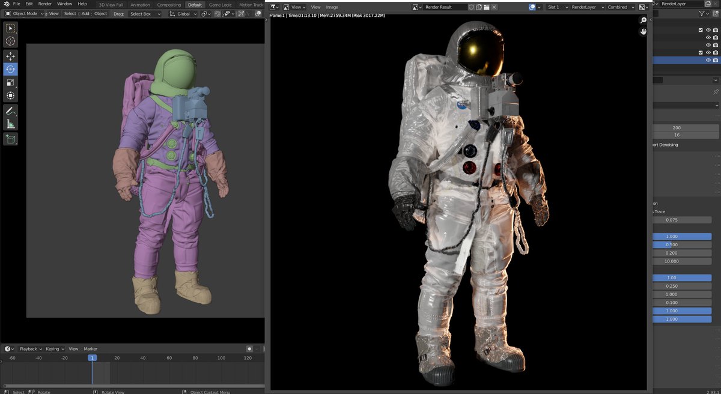
Task: Open the Edit menu
Action: point(29,4)
